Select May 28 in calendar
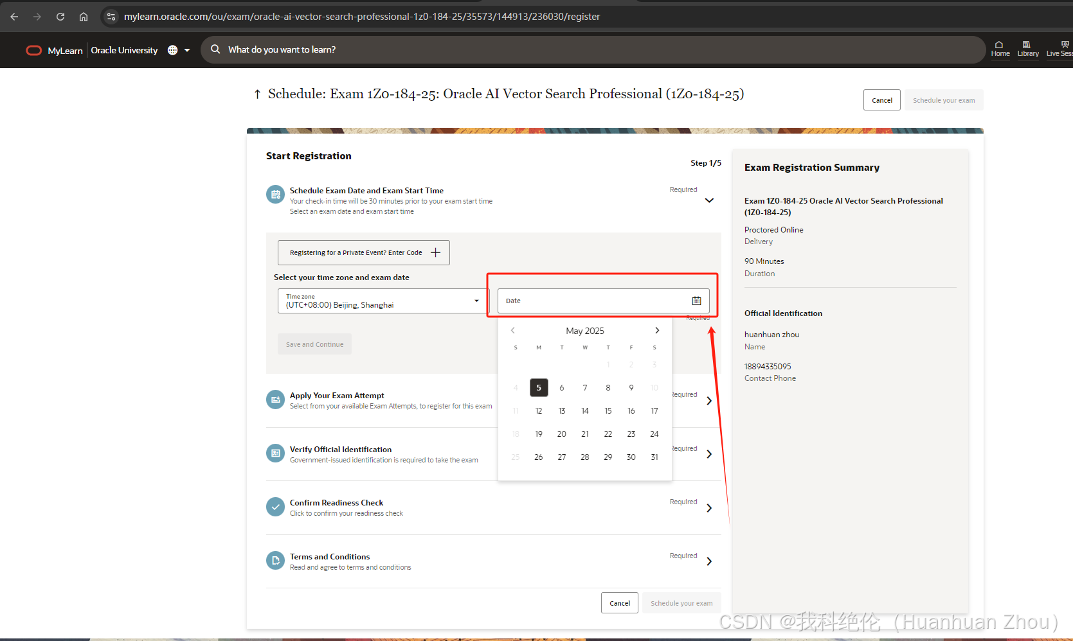The height and width of the screenshot is (641, 1073). pos(585,457)
